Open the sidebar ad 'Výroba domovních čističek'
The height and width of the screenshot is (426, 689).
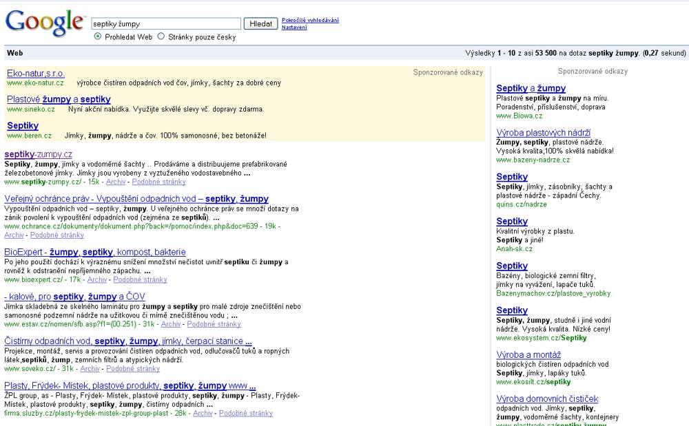[548, 398]
